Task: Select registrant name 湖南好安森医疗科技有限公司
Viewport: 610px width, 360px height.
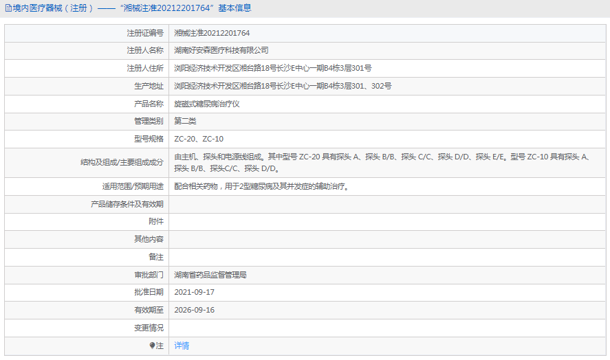Action: pyautogui.click(x=221, y=50)
